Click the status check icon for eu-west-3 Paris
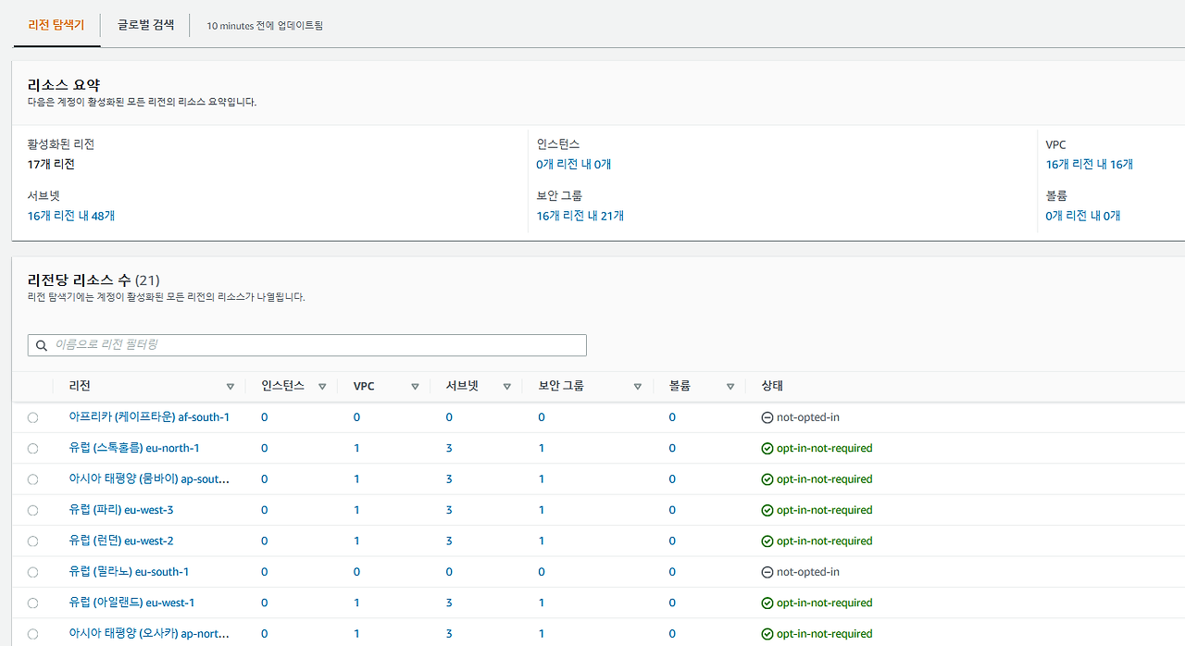Viewport: 1185px width, 646px height. click(767, 510)
